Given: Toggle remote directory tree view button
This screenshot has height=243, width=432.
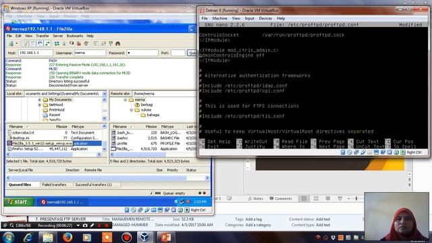Looking at the screenshot, I should point(40,43).
